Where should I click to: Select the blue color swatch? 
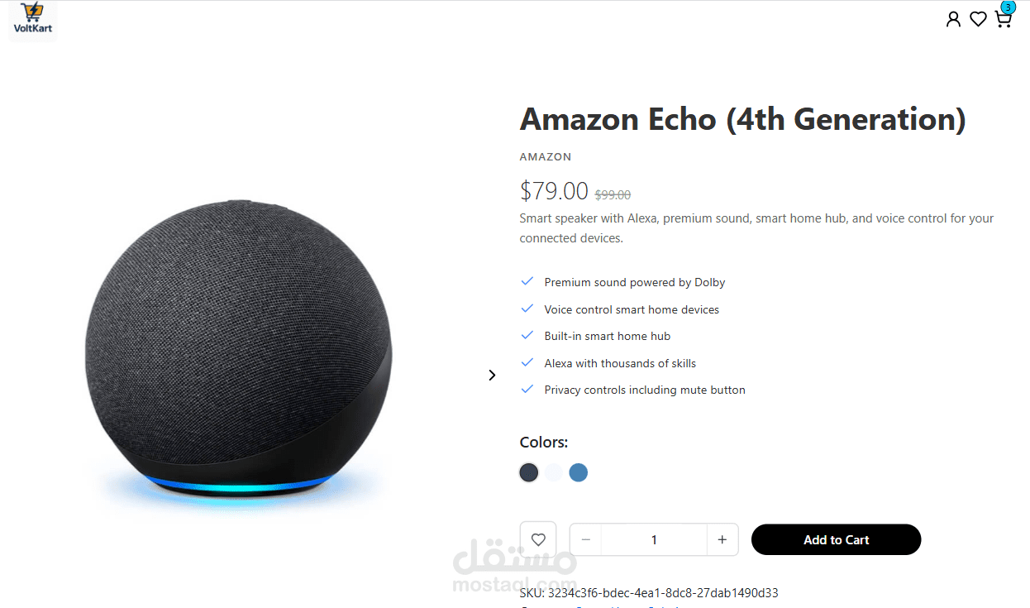point(579,472)
